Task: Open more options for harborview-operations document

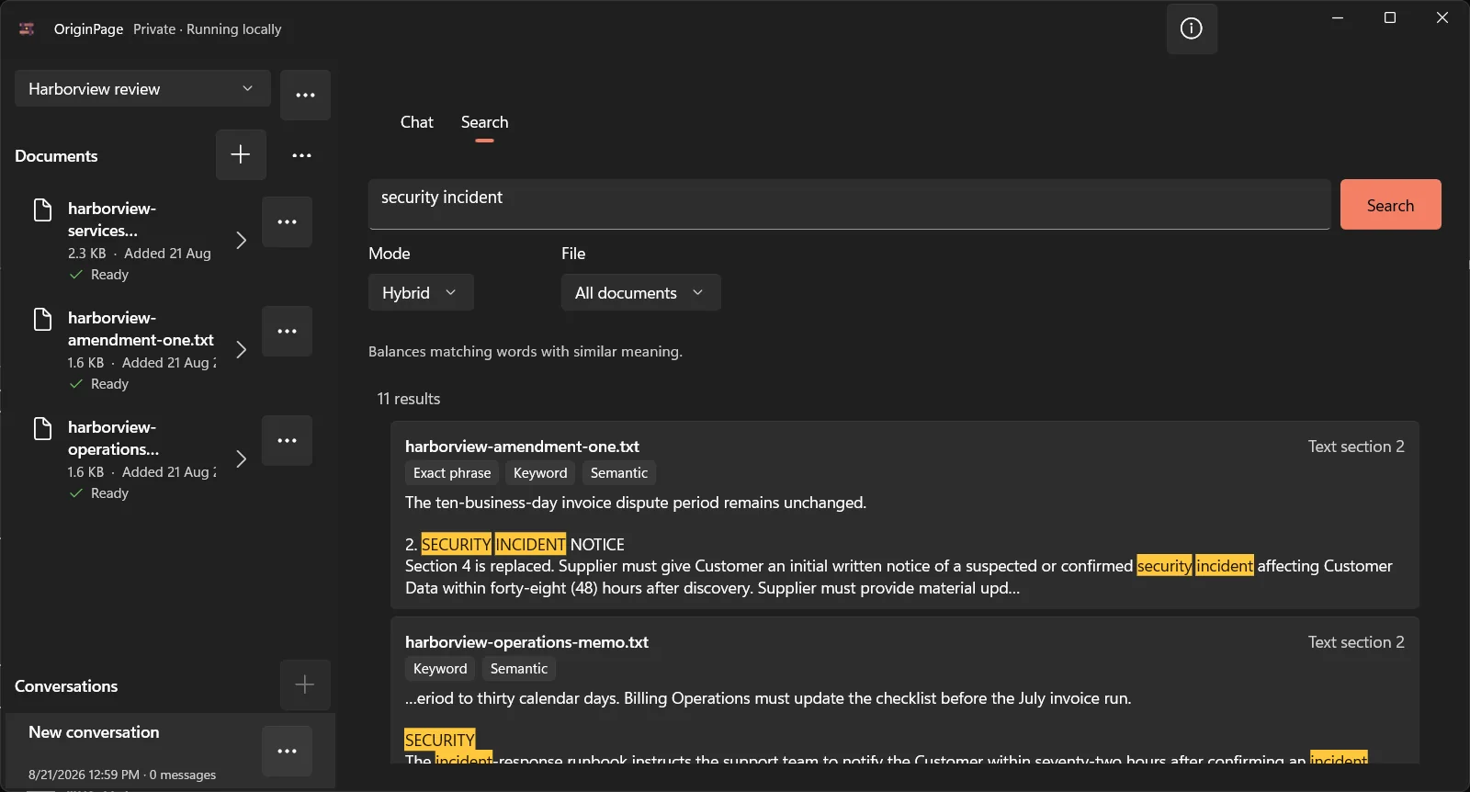Action: pos(287,440)
